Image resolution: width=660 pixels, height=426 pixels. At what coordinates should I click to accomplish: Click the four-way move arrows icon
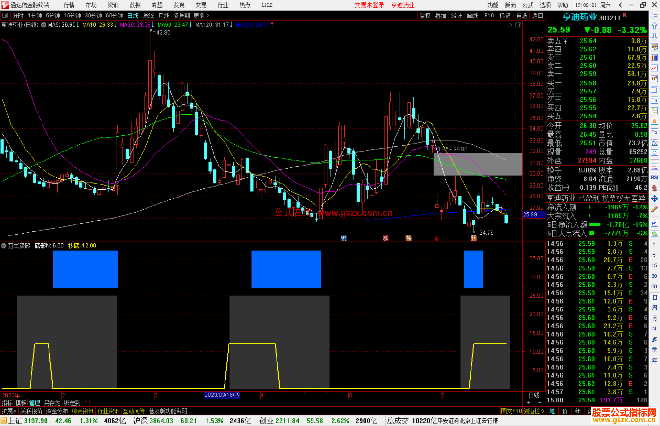pyautogui.click(x=654, y=199)
